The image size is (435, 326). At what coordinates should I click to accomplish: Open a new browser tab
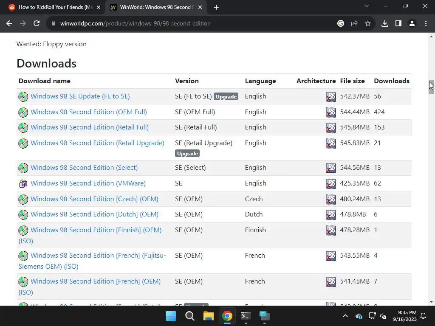tap(216, 7)
